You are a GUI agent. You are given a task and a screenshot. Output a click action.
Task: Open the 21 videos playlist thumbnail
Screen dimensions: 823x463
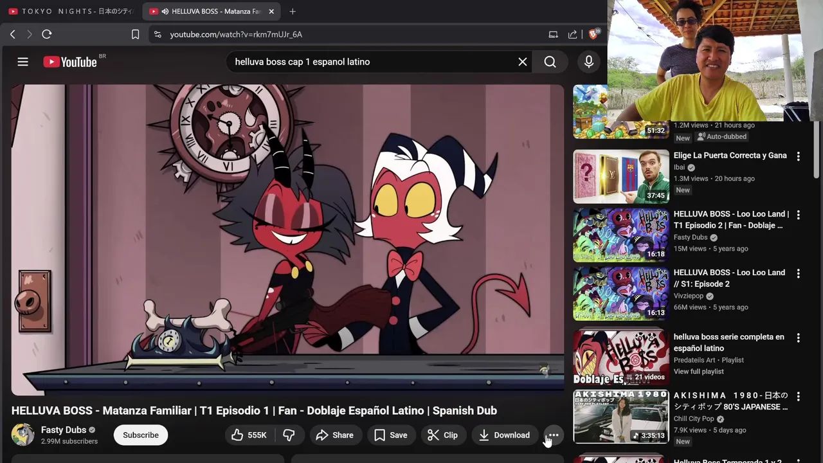tap(621, 358)
